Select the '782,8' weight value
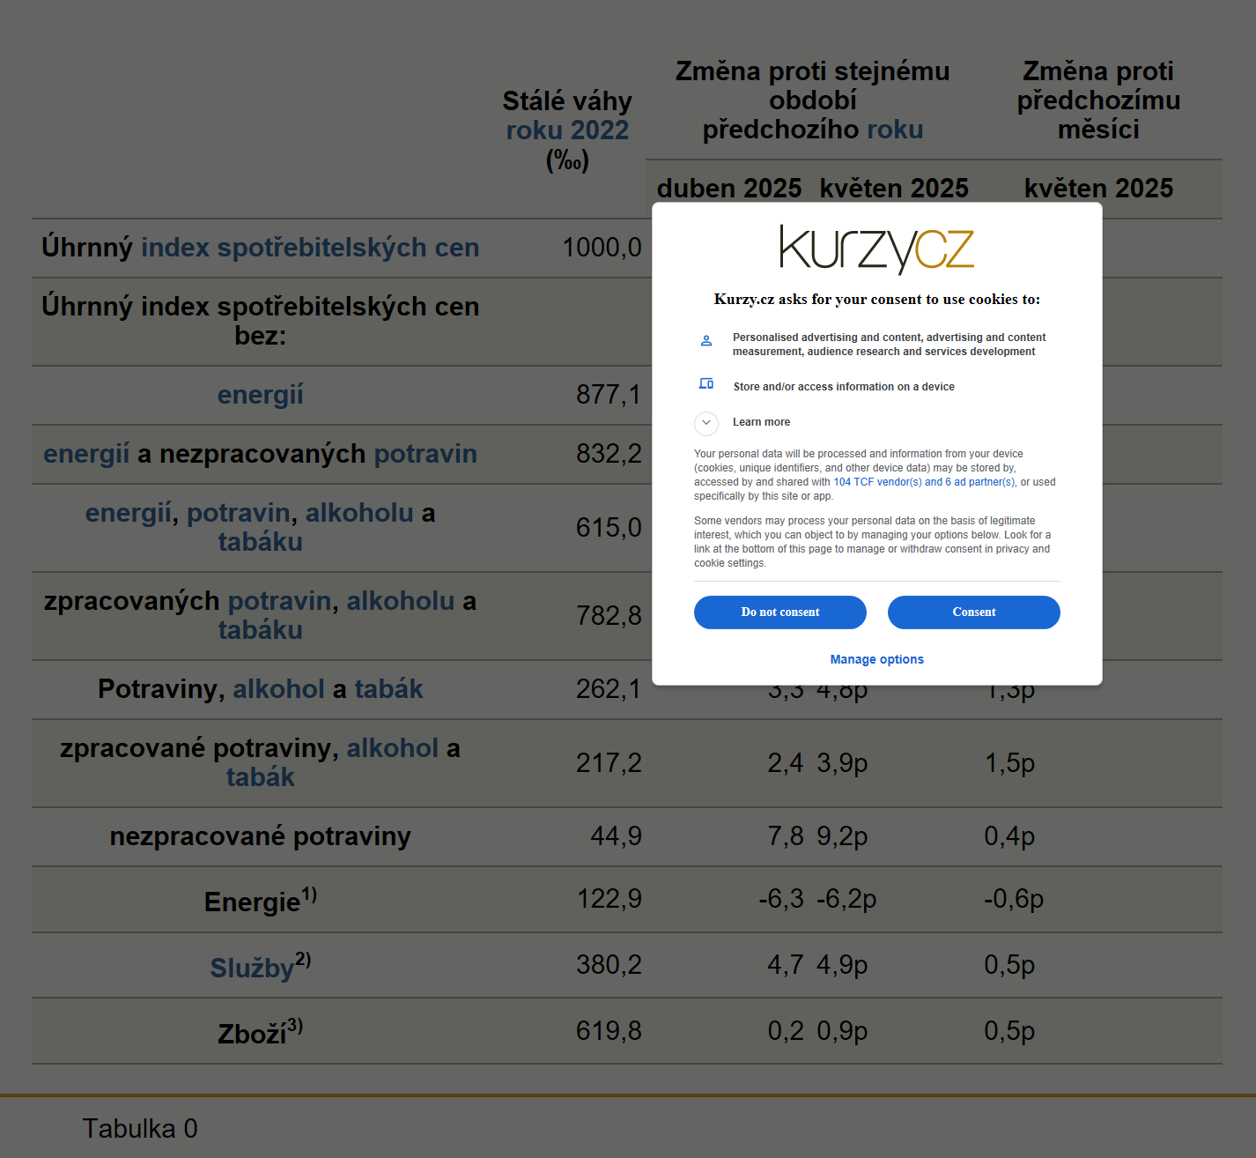The image size is (1256, 1158). click(x=609, y=616)
